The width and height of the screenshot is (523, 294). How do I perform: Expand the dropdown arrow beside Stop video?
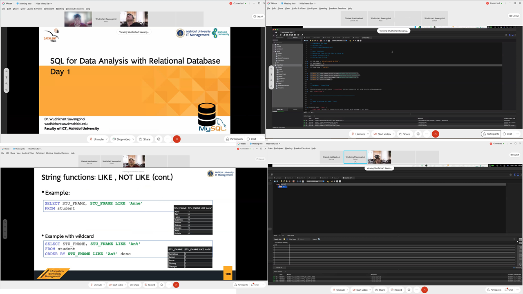133,139
